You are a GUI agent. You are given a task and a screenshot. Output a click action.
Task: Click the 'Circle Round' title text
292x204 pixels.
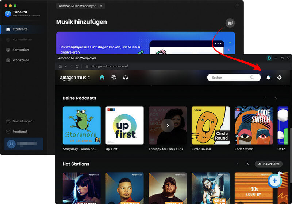(x=201, y=149)
